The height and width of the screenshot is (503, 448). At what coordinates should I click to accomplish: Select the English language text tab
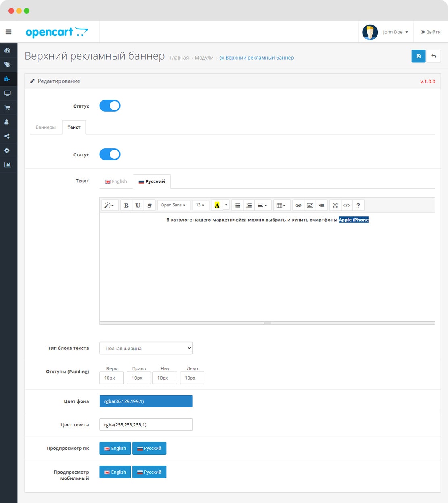click(116, 181)
